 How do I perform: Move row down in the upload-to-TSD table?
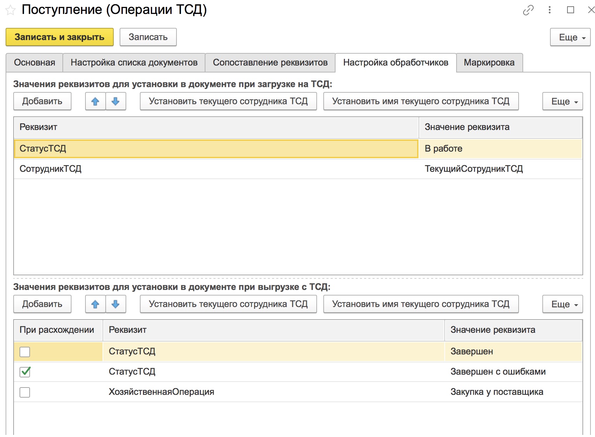[115, 101]
